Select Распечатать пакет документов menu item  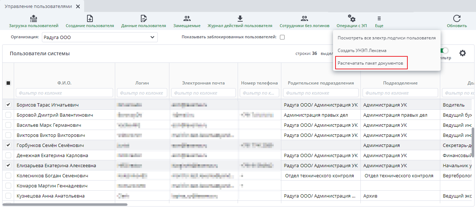[x=370, y=63]
